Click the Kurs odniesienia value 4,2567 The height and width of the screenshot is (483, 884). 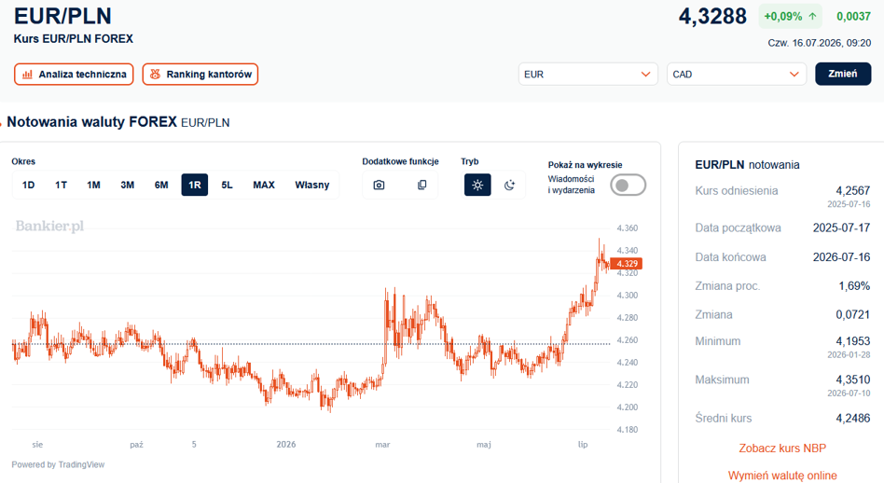[x=853, y=190]
